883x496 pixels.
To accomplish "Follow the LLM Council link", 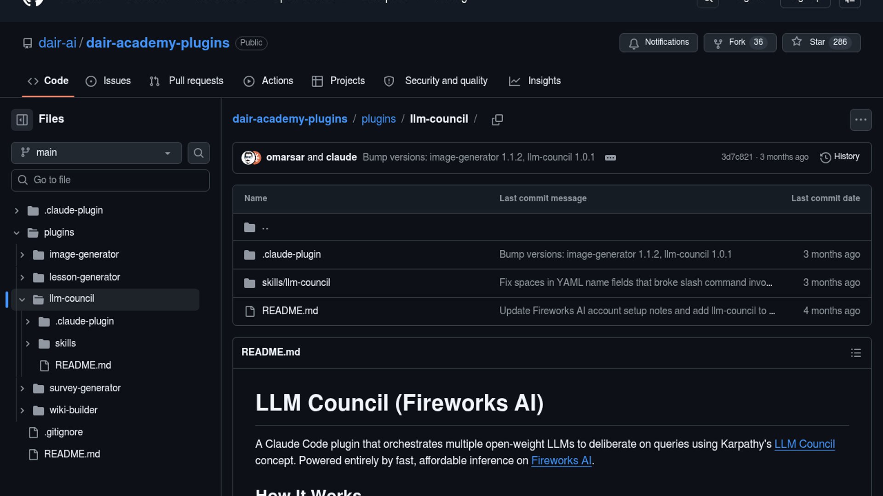I will [804, 444].
